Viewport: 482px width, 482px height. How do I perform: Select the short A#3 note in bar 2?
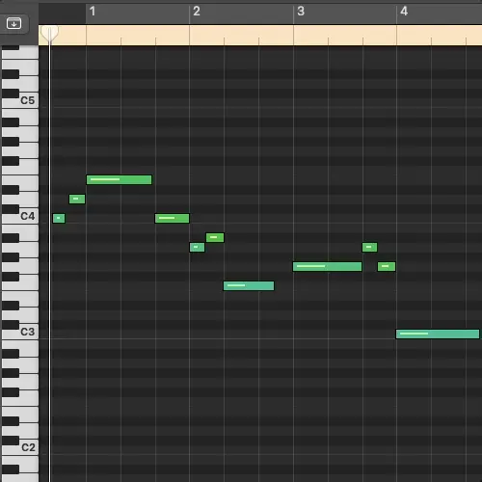tap(215, 237)
